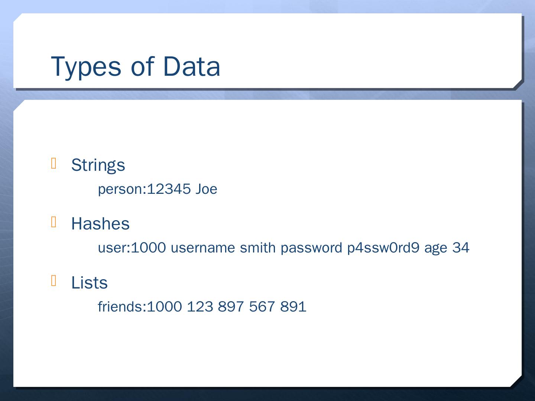Click the "age" field in the Hashes example
This screenshot has height=401, width=535.
(436, 248)
